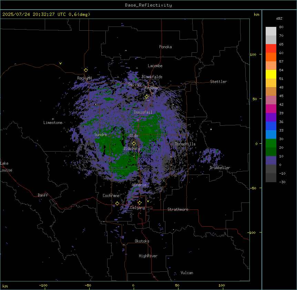The width and height of the screenshot is (297, 290).
Task: Select the Olds label
Action: (x=134, y=136)
